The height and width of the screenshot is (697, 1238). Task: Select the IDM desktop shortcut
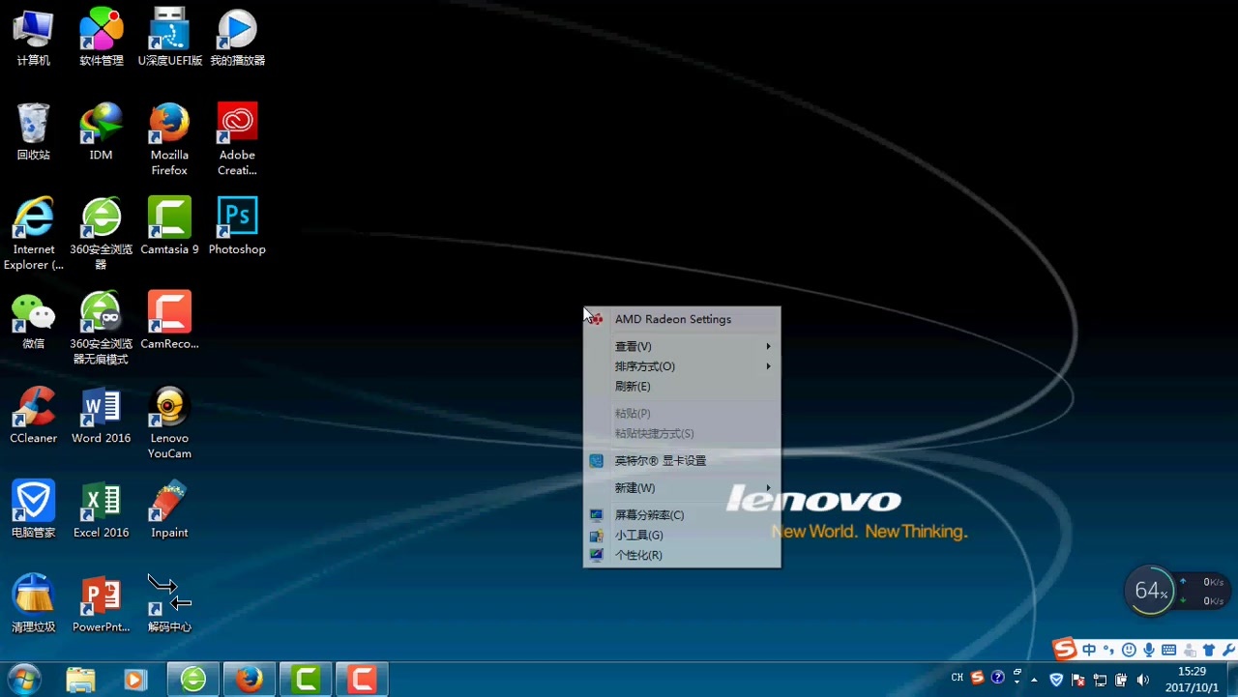[102, 132]
